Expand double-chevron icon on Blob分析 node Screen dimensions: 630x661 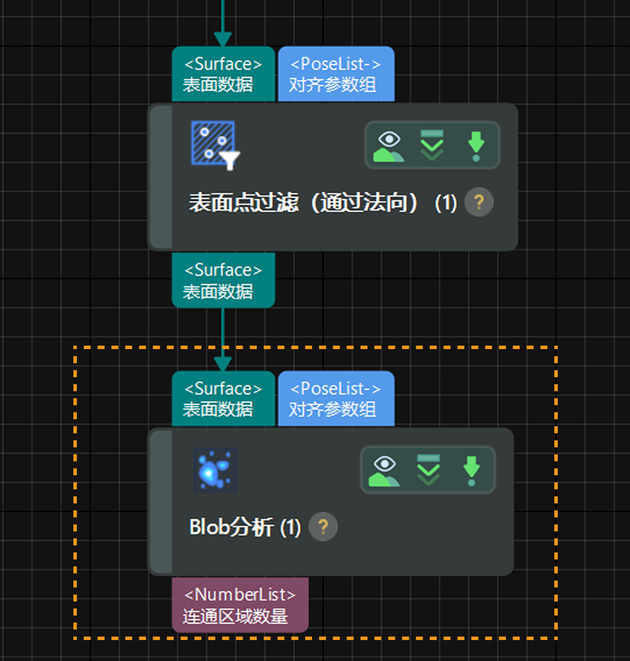tap(429, 470)
